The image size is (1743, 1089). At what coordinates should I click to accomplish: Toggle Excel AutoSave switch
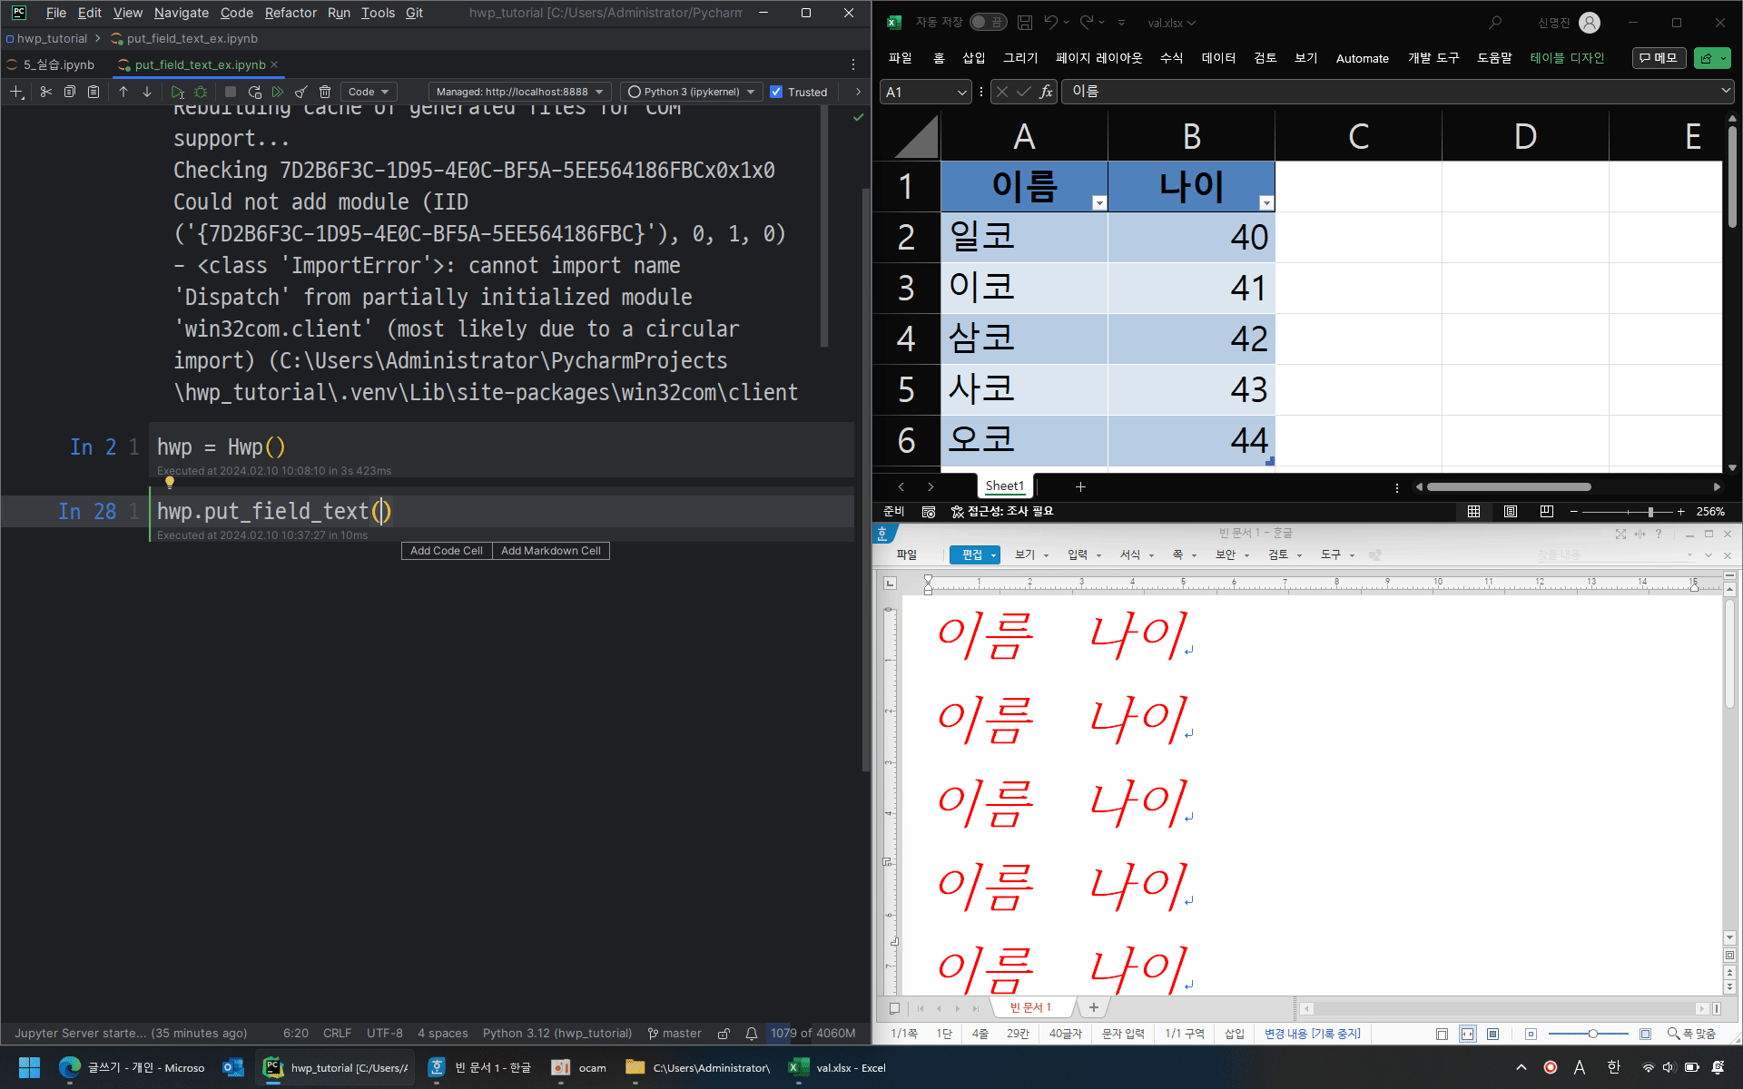988,23
